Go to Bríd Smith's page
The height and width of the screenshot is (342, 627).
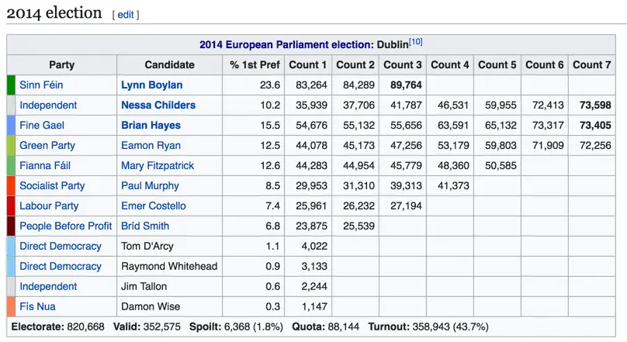pos(145,226)
